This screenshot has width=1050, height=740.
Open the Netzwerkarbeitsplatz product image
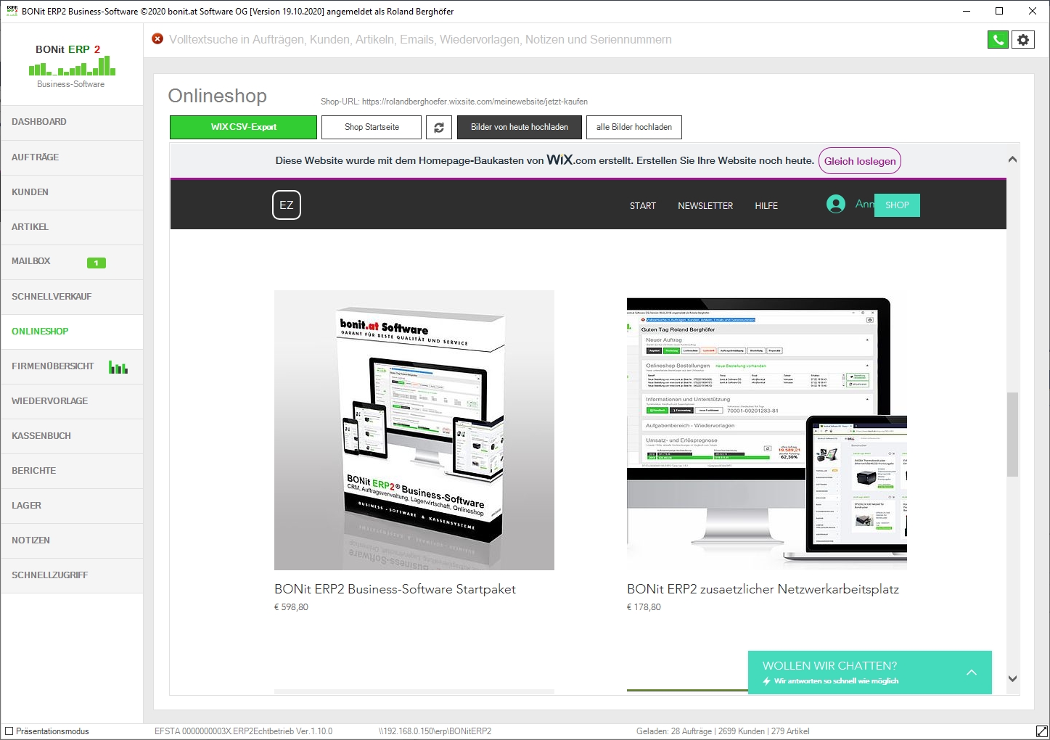(x=767, y=430)
